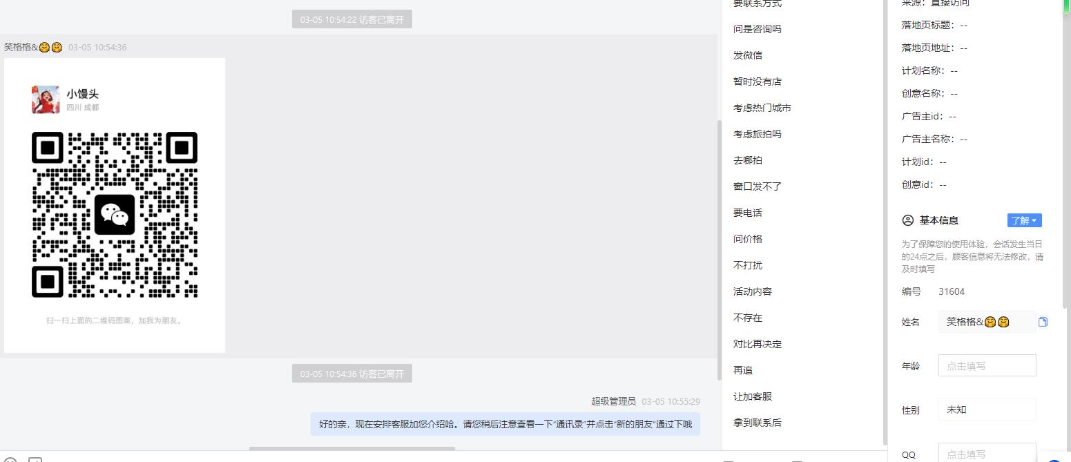Click the 10:54:36 访客已离开 notice
Image resolution: width=1071 pixels, height=462 pixels.
[352, 374]
